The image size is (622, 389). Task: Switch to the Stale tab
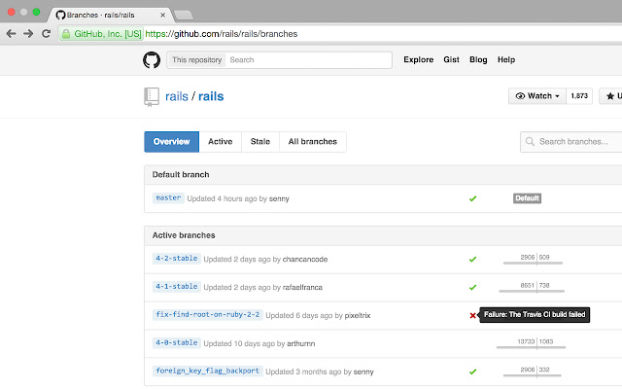260,142
